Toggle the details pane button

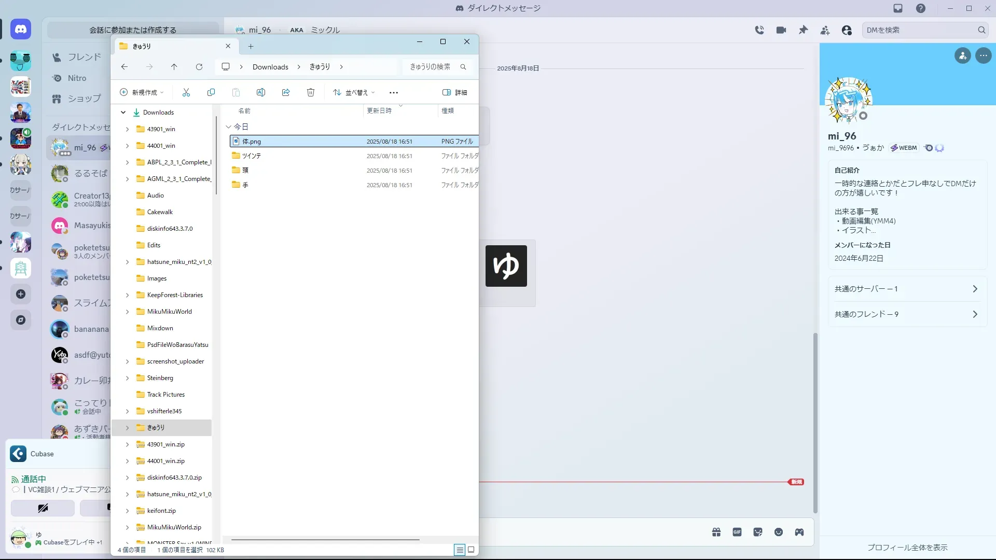coord(454,92)
